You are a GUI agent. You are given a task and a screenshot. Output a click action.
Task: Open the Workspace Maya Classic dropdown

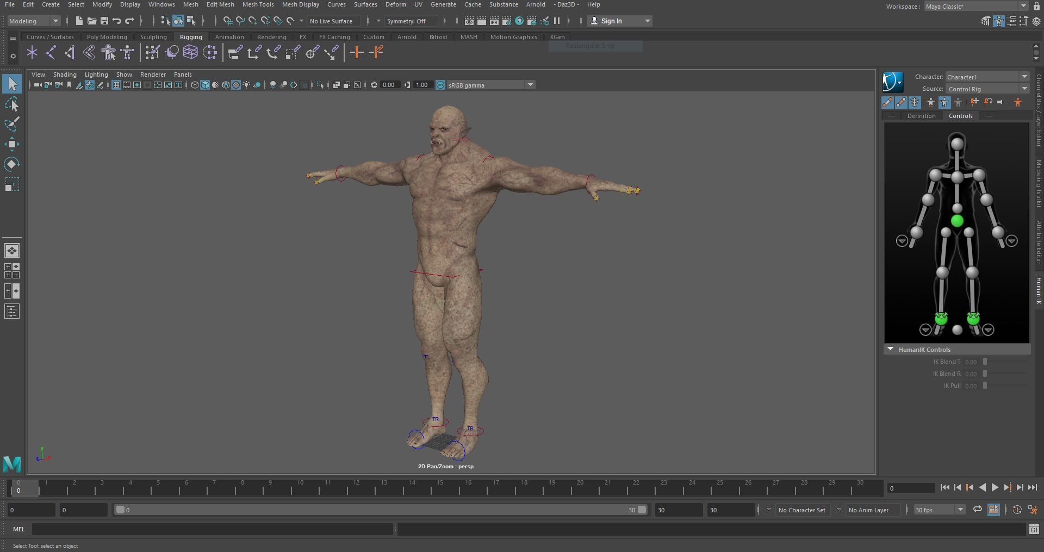(976, 6)
